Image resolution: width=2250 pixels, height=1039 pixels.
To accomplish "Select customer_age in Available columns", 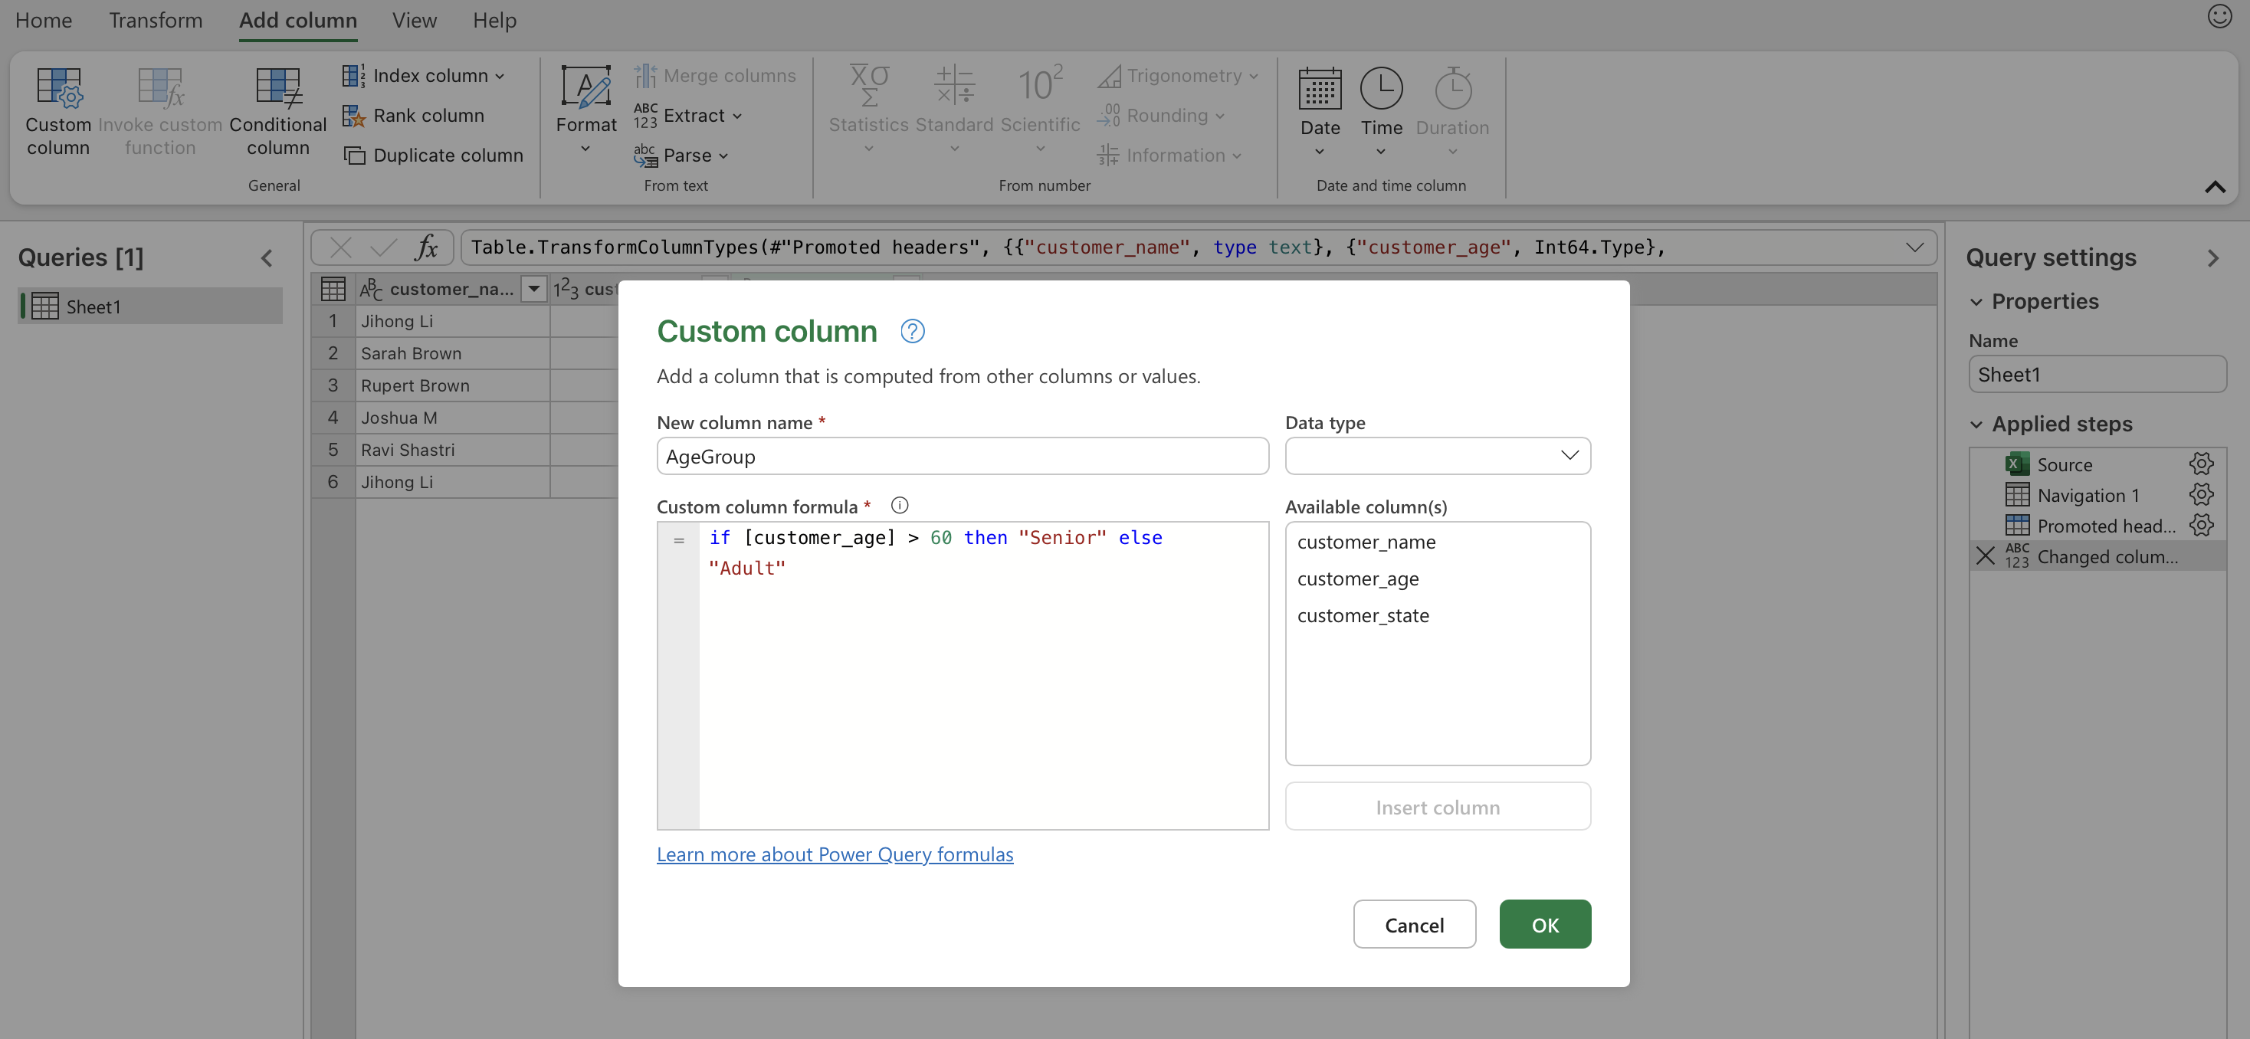I will click(1357, 578).
